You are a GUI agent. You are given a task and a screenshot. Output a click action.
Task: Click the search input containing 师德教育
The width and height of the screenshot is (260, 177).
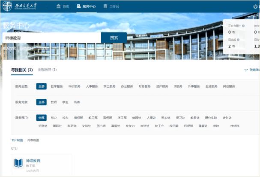[51, 38]
